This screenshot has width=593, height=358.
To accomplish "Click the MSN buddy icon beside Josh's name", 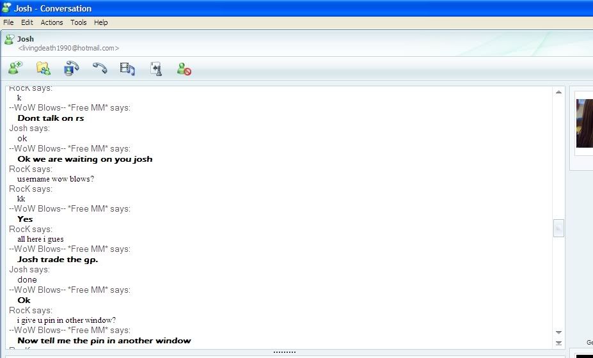I will [x=10, y=39].
